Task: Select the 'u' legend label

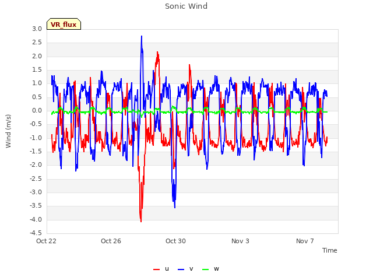Action: point(167,269)
